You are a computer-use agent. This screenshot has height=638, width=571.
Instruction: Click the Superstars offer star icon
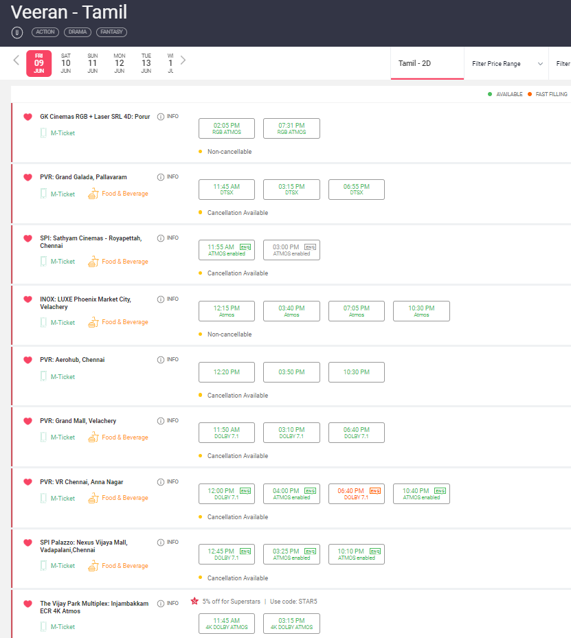pyautogui.click(x=194, y=601)
